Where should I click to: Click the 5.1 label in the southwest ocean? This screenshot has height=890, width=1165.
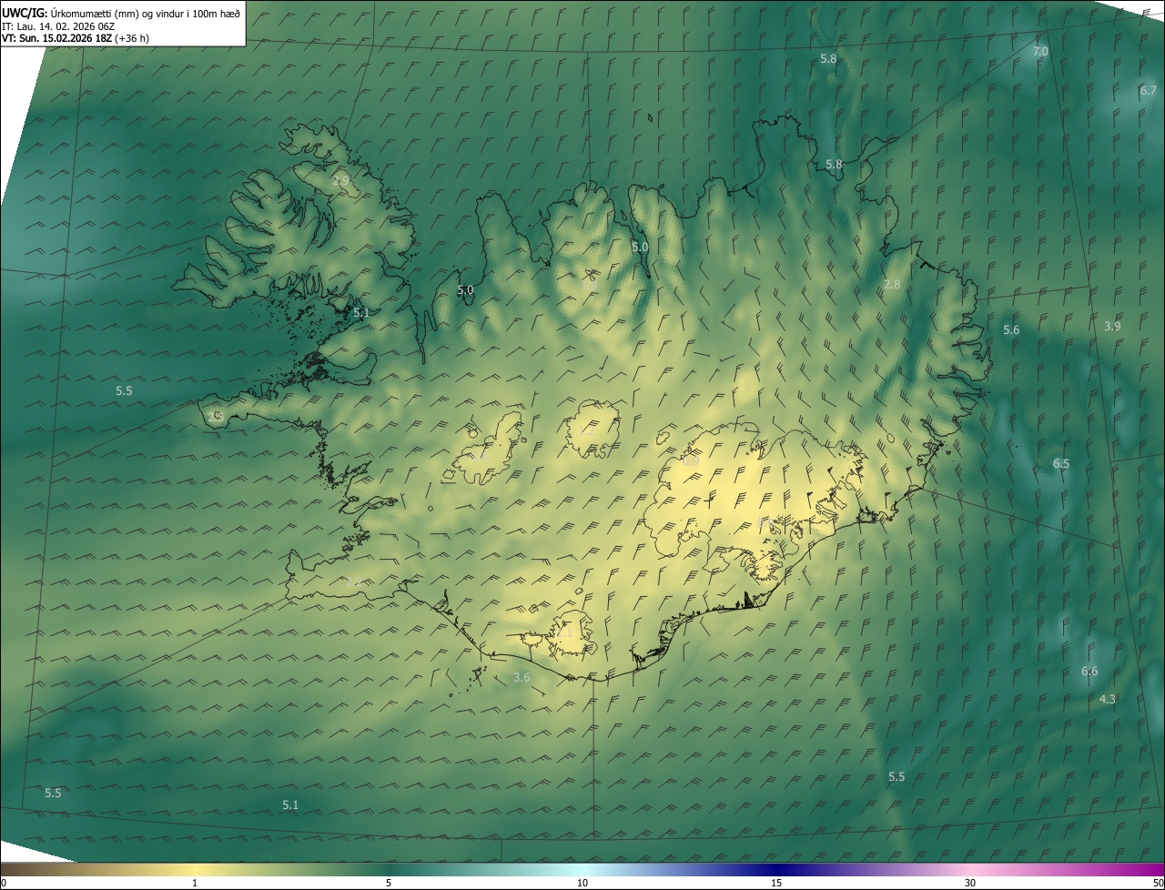(x=290, y=804)
